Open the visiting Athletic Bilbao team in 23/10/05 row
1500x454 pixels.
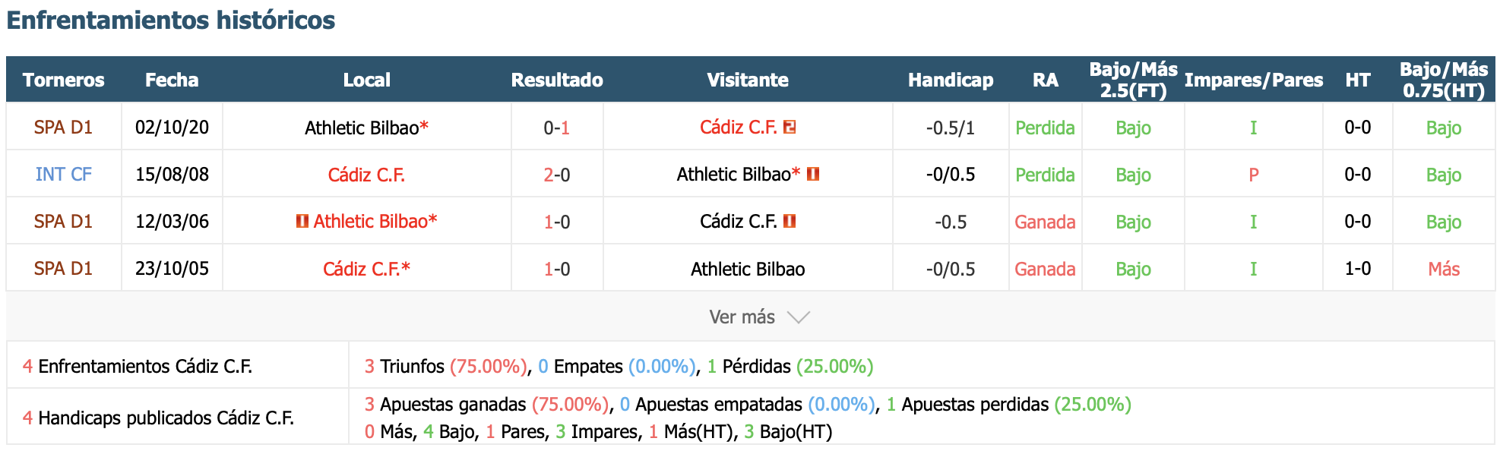(748, 269)
